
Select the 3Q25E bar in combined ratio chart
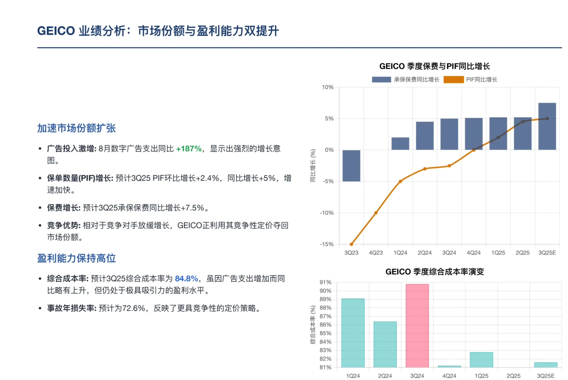(546, 365)
